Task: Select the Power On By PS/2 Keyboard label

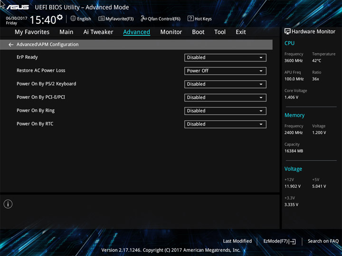Action: click(47, 84)
